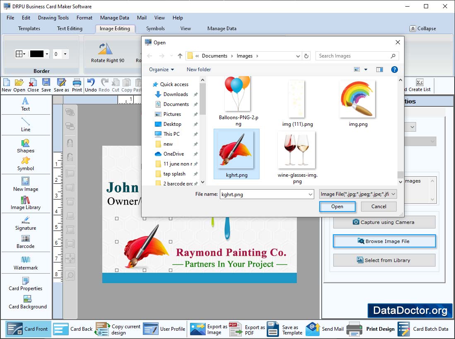Expand the address path history dropdown

(x=298, y=56)
